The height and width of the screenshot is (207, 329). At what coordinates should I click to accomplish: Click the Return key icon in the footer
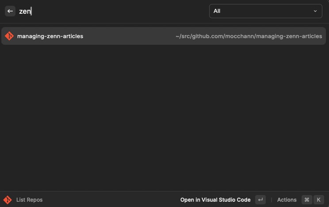tap(260, 199)
